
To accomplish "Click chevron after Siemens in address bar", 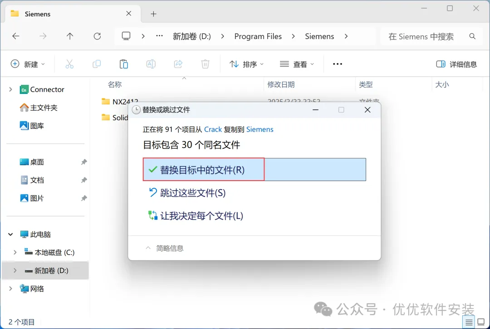I will coord(346,36).
